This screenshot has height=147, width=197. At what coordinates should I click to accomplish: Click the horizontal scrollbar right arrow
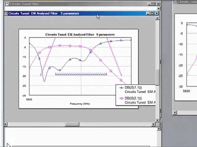pos(153,124)
